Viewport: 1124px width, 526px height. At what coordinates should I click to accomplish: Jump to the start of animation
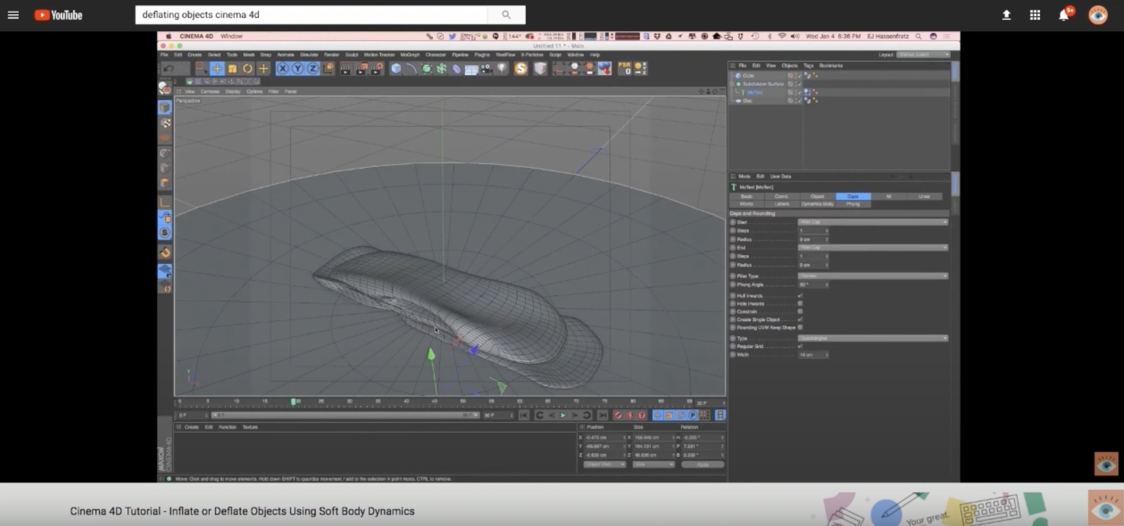524,415
